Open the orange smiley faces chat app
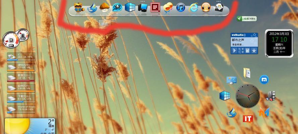Screen dimensions: 298x134 tap(168, 8)
